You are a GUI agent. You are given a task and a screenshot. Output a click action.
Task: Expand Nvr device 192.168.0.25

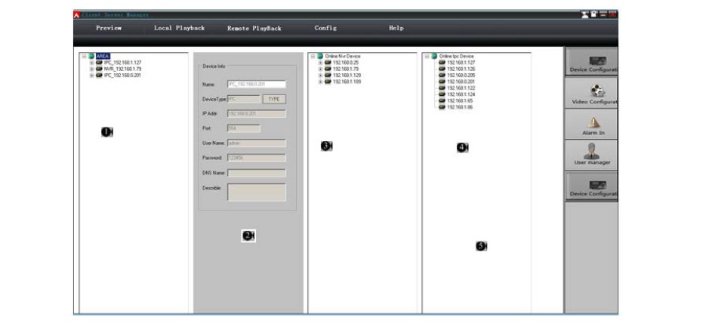(x=321, y=63)
